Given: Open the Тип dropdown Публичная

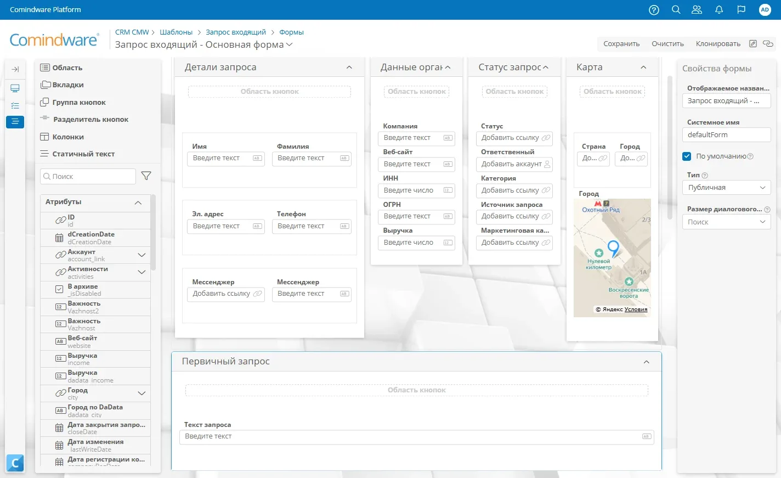Looking at the screenshot, I should point(727,188).
